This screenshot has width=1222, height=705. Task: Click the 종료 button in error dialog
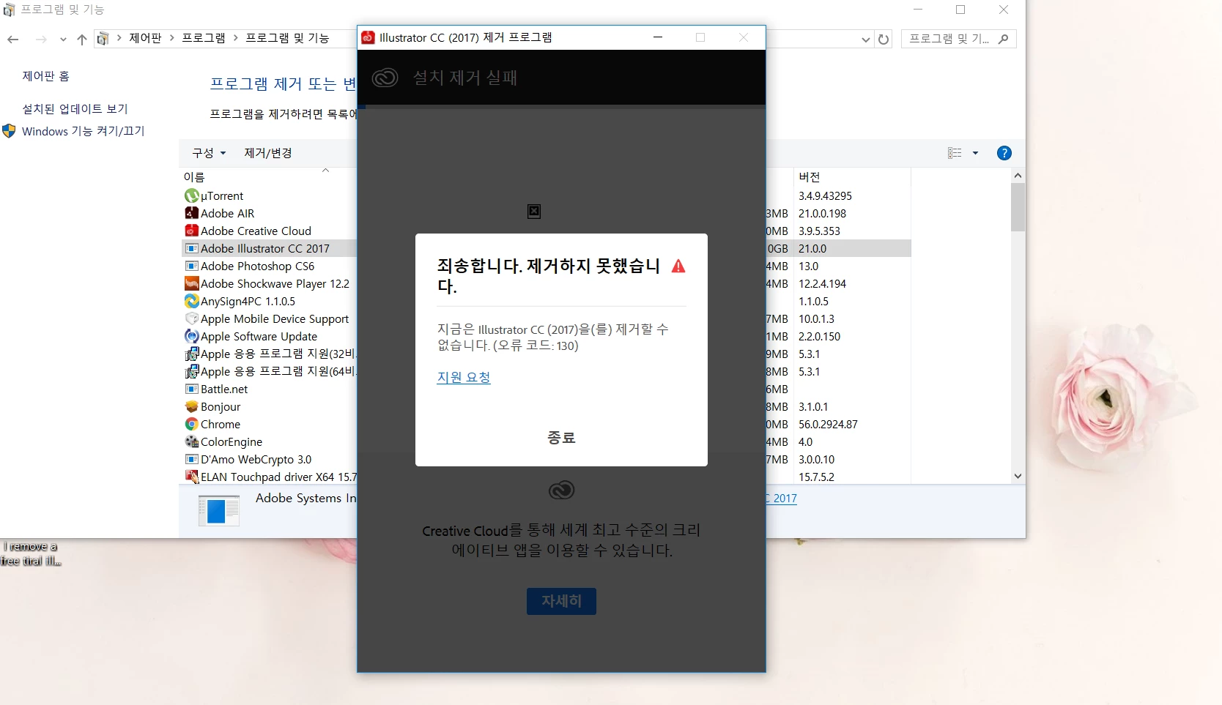[x=561, y=437]
